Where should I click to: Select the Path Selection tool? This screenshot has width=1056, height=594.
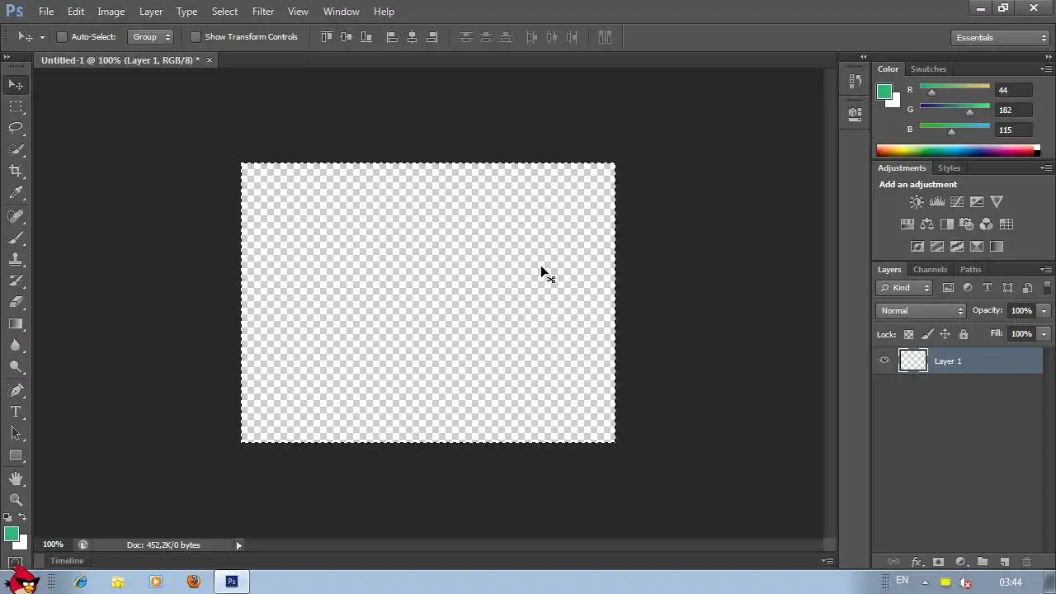(16, 433)
